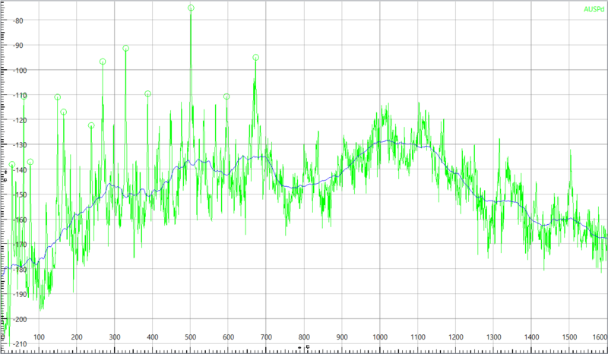Viewport: 608px width, 354px height.
Task: Click the peak marker near 40 Hz at -137
Action: point(30,162)
